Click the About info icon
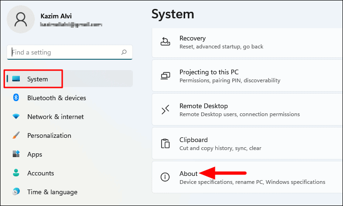 tap(165, 177)
